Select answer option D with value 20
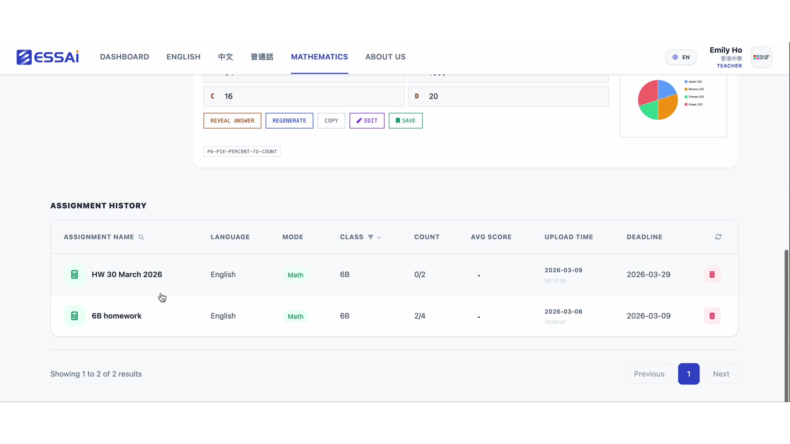The height and width of the screenshot is (444, 790). point(508,96)
